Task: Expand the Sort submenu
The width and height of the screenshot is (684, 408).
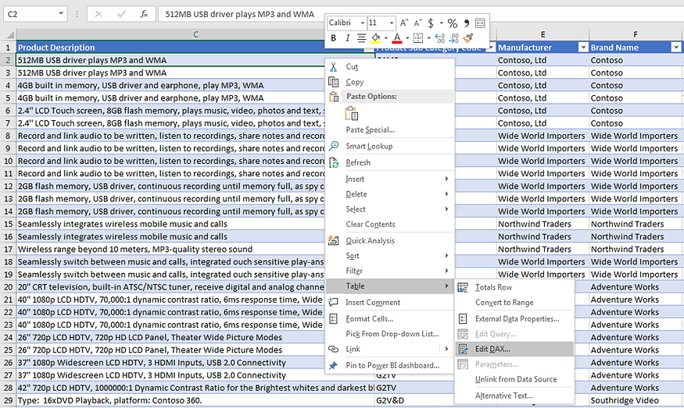Action: coord(390,256)
